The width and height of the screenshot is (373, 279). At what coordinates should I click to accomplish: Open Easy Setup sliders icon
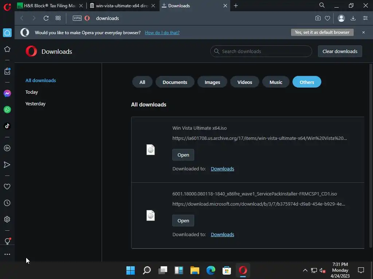coord(365,18)
